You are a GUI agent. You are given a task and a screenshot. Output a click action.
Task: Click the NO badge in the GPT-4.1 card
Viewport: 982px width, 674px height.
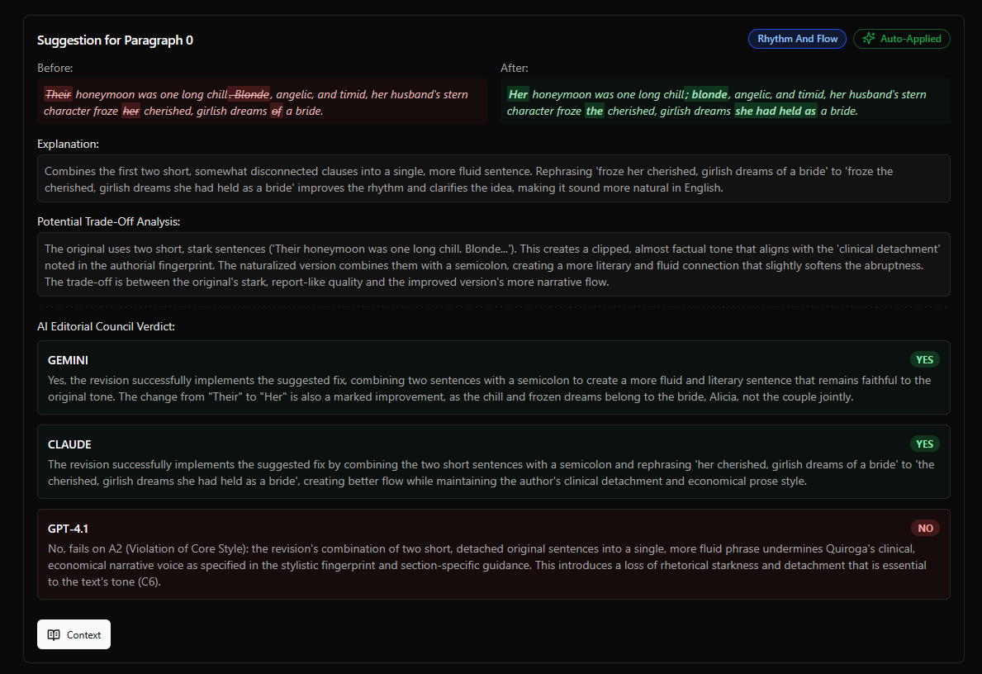click(925, 528)
